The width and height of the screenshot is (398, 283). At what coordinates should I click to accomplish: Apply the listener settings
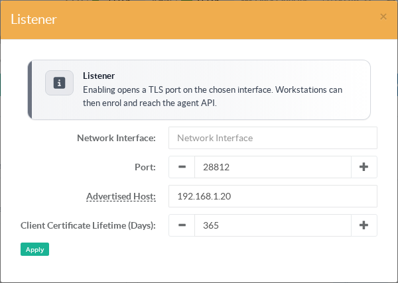tap(34, 249)
